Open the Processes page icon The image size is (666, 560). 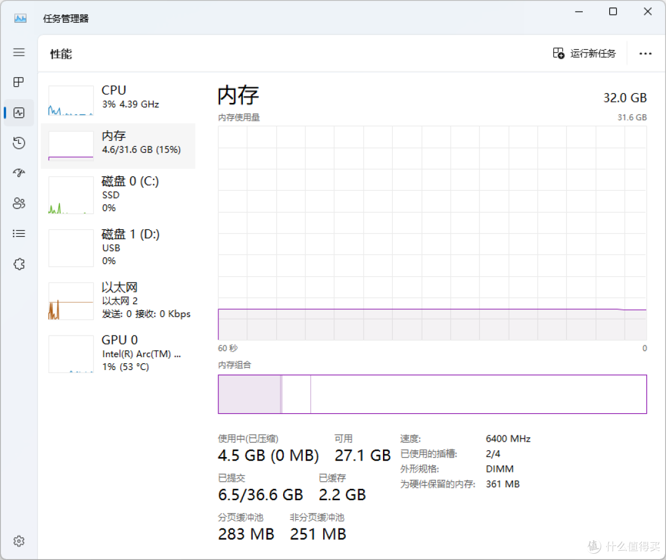[18, 82]
